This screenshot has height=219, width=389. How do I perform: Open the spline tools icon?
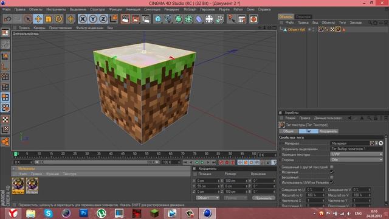[x=168, y=19]
